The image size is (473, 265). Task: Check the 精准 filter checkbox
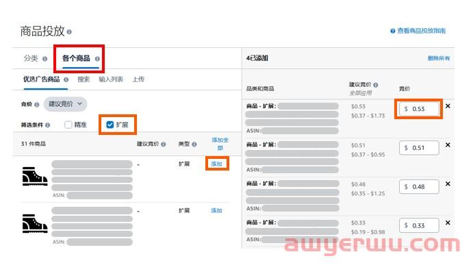click(68, 125)
